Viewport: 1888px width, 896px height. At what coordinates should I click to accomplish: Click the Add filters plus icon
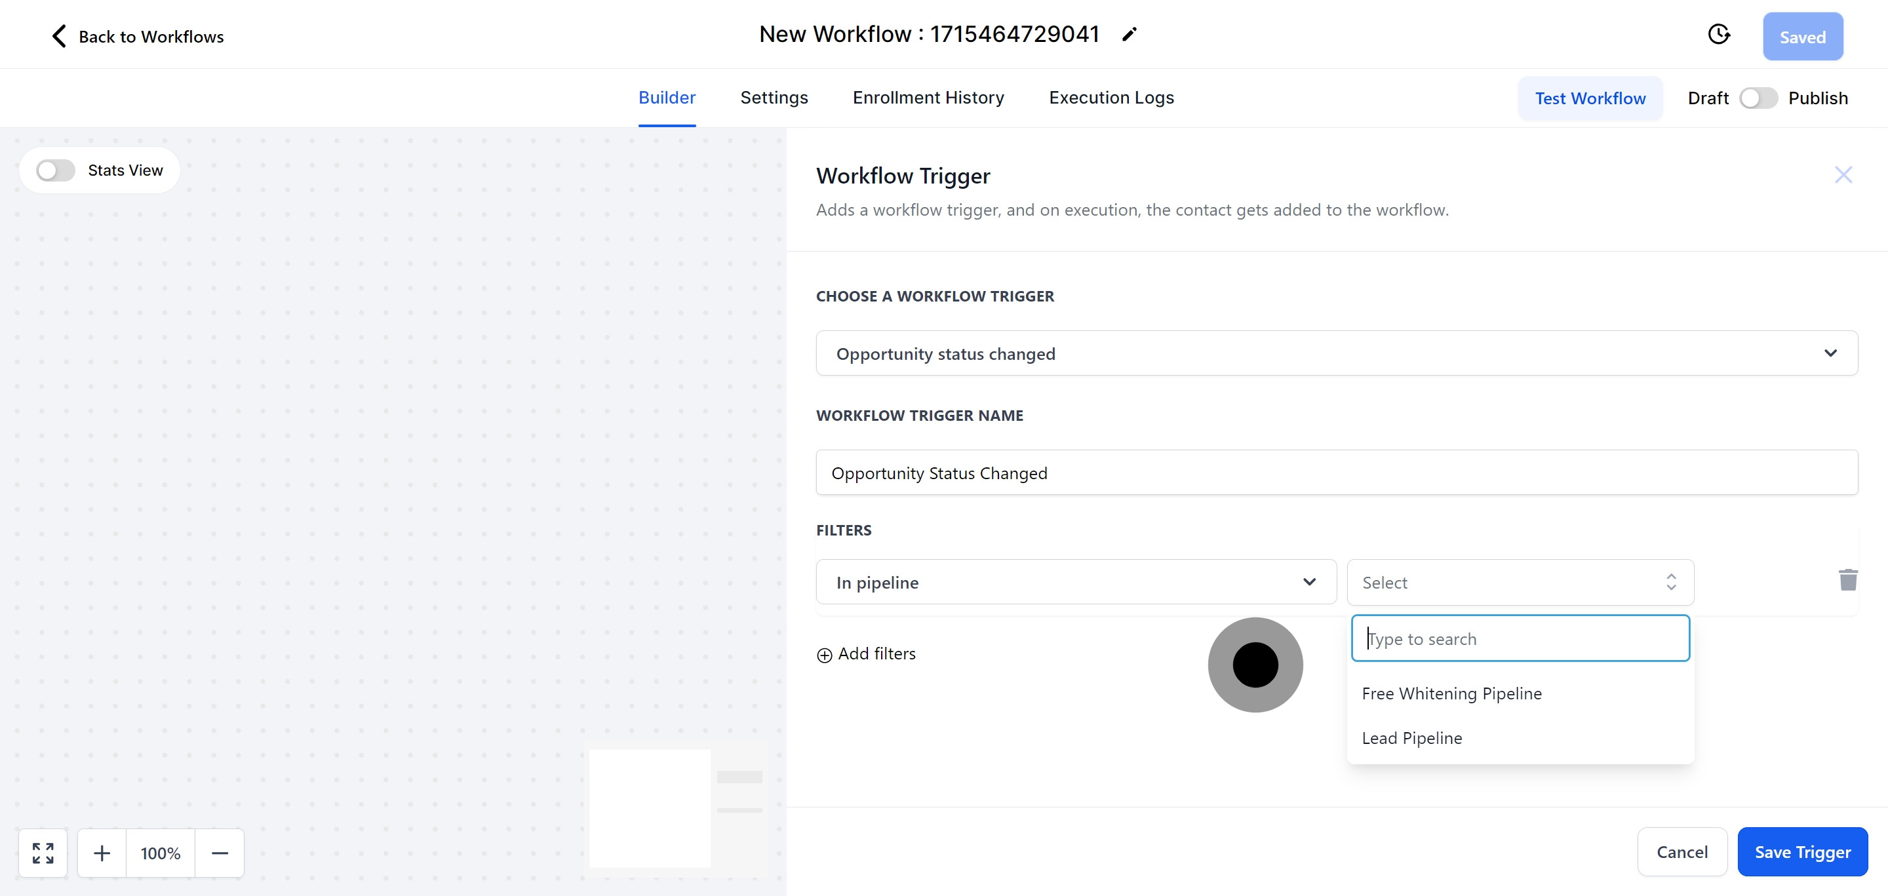(825, 654)
